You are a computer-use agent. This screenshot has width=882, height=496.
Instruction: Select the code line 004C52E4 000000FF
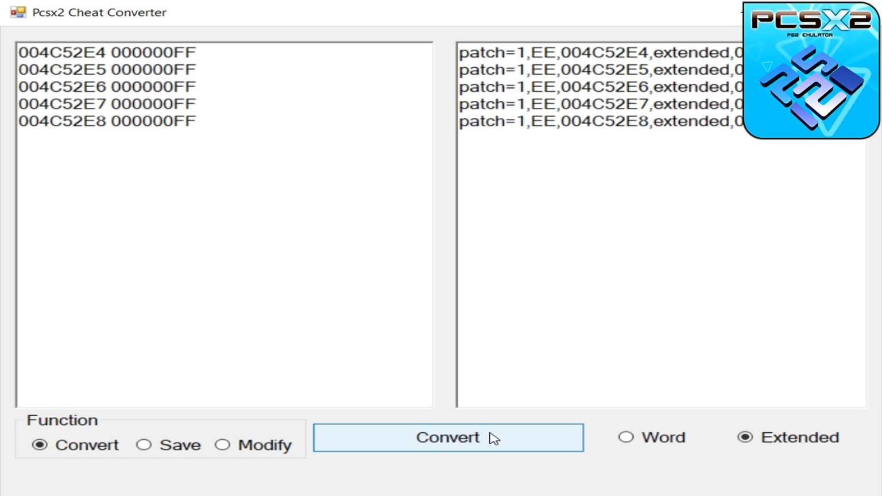point(107,52)
